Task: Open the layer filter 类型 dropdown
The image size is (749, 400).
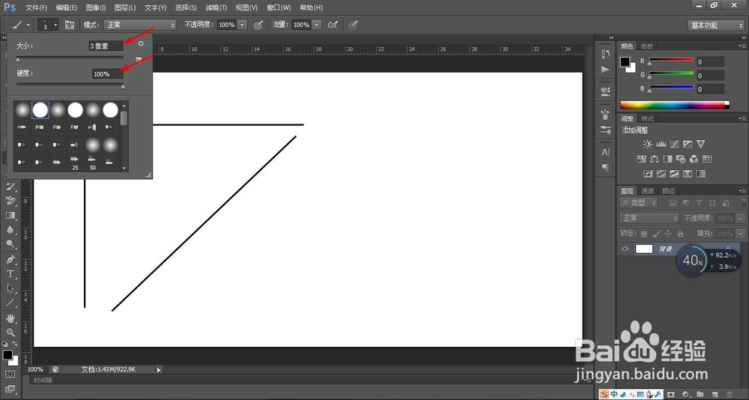Action: 639,203
